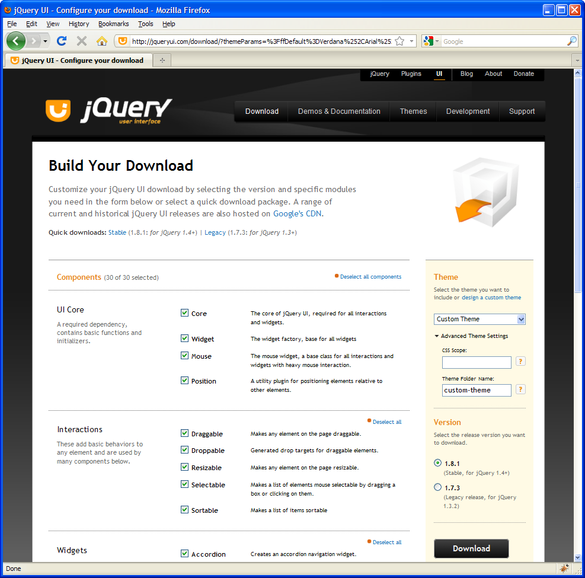Open the Download navigation tab

pos(261,111)
